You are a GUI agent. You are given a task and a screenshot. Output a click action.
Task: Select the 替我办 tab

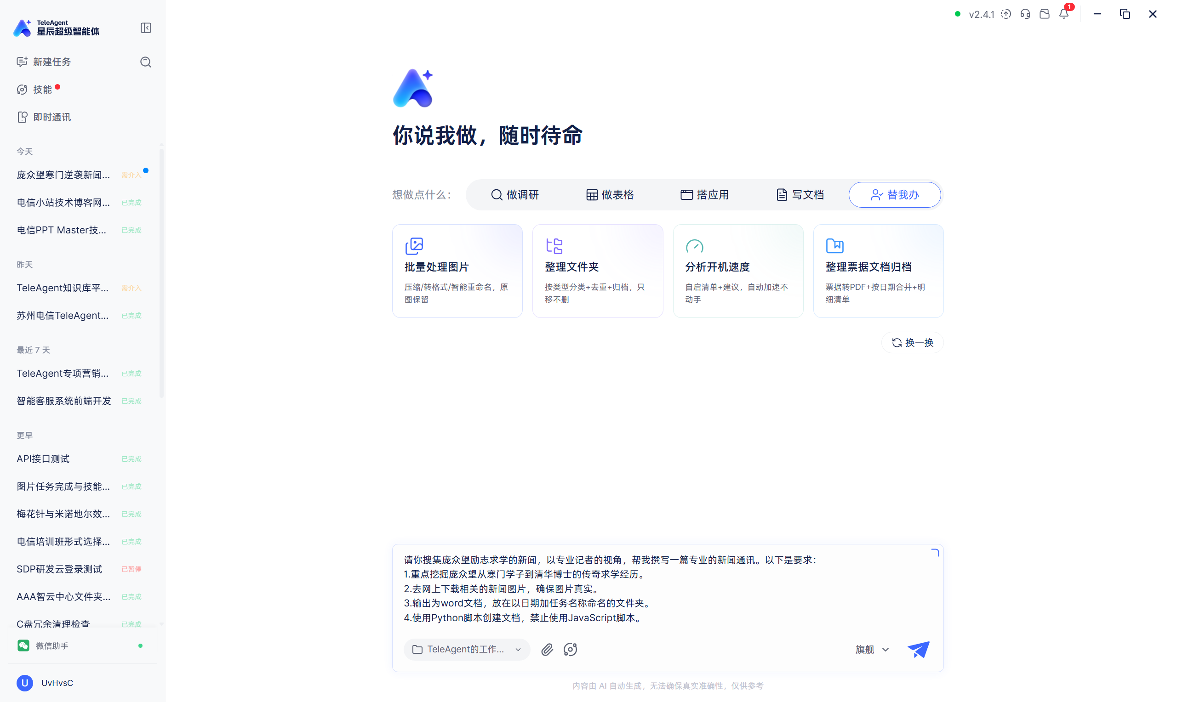point(894,195)
